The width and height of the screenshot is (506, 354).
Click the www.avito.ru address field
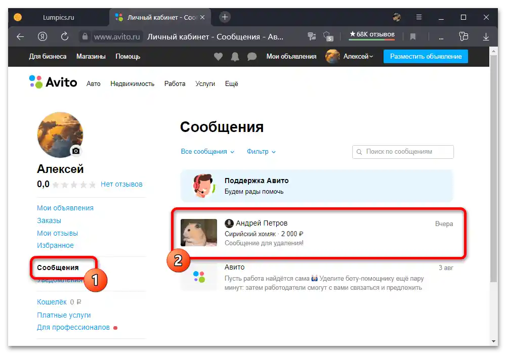pos(117,37)
